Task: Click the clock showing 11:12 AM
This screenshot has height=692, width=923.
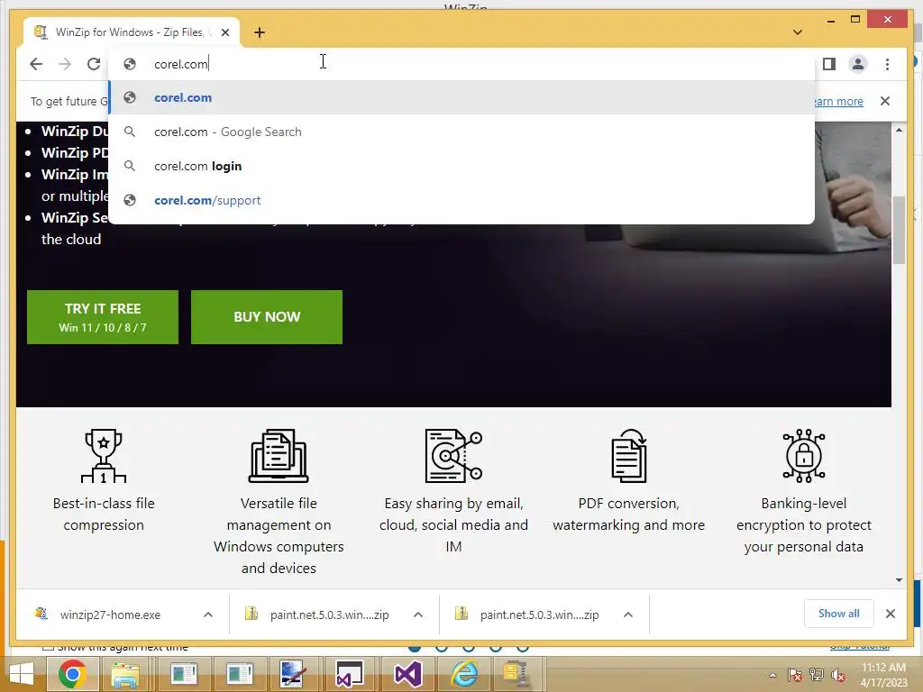Action: click(883, 675)
